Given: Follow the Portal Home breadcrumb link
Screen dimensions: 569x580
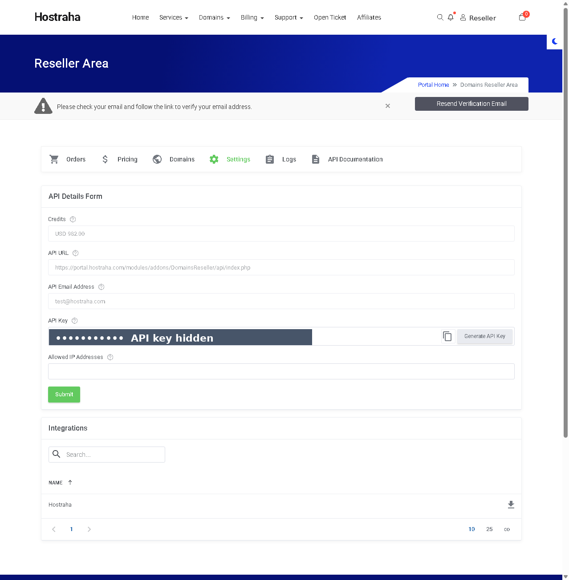Looking at the screenshot, I should [433, 85].
